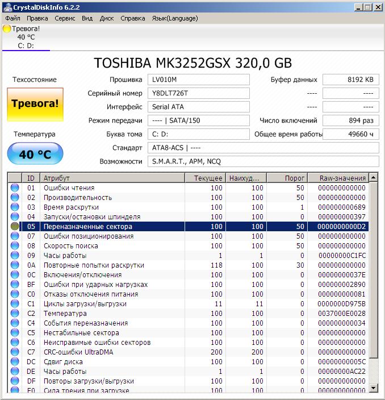385x400 pixels.
Task: Click status orb for 08 Скорость поиска
Action: [x=15, y=245]
